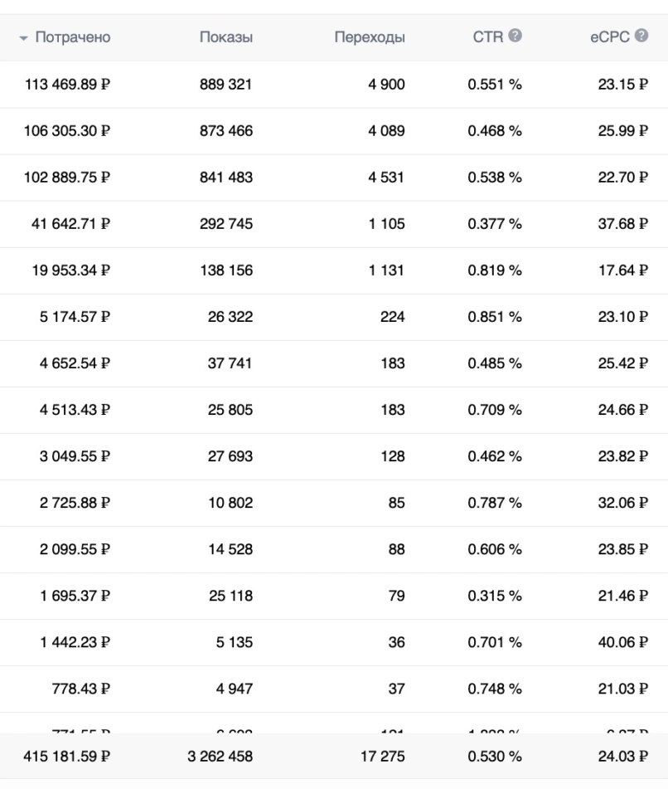Screen dimensions: 668x789
Task: Select the 17.64 ₽ eCPC cell
Action: point(622,270)
